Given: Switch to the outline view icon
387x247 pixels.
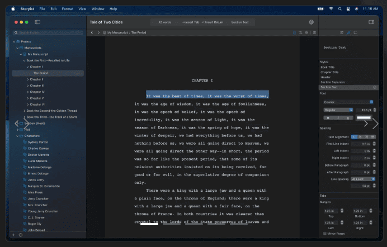Looking at the screenshot, I should (300, 32).
